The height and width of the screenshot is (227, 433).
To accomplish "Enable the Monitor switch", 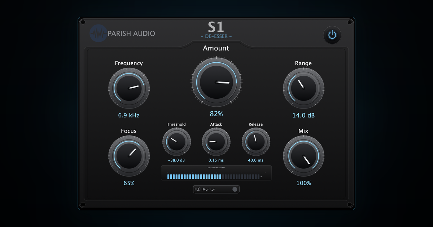I will 235,189.
